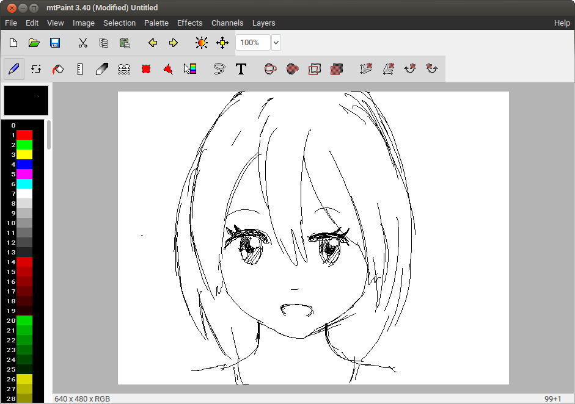Flip the image vertically

365,68
